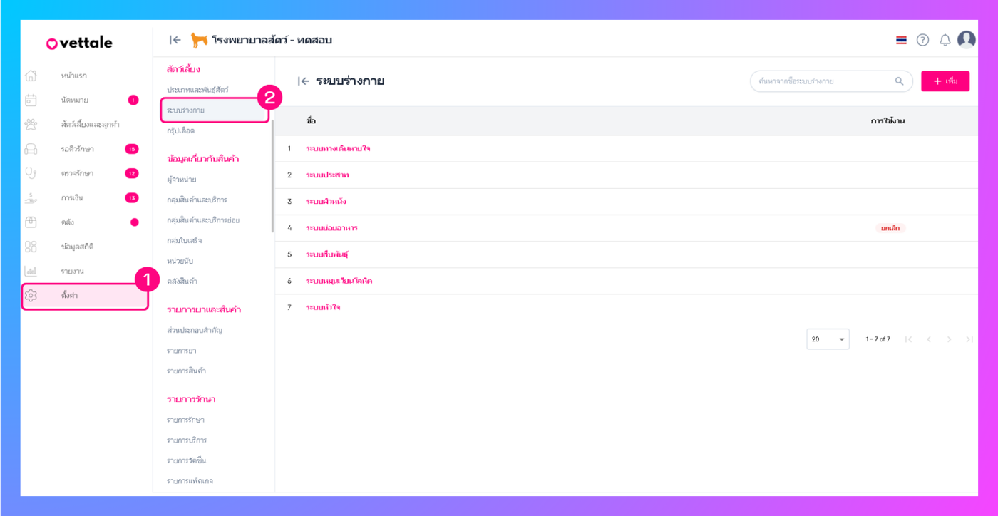998x516 pixels.
Task: Open the ระบบประสาท entry link
Action: [x=327, y=175]
